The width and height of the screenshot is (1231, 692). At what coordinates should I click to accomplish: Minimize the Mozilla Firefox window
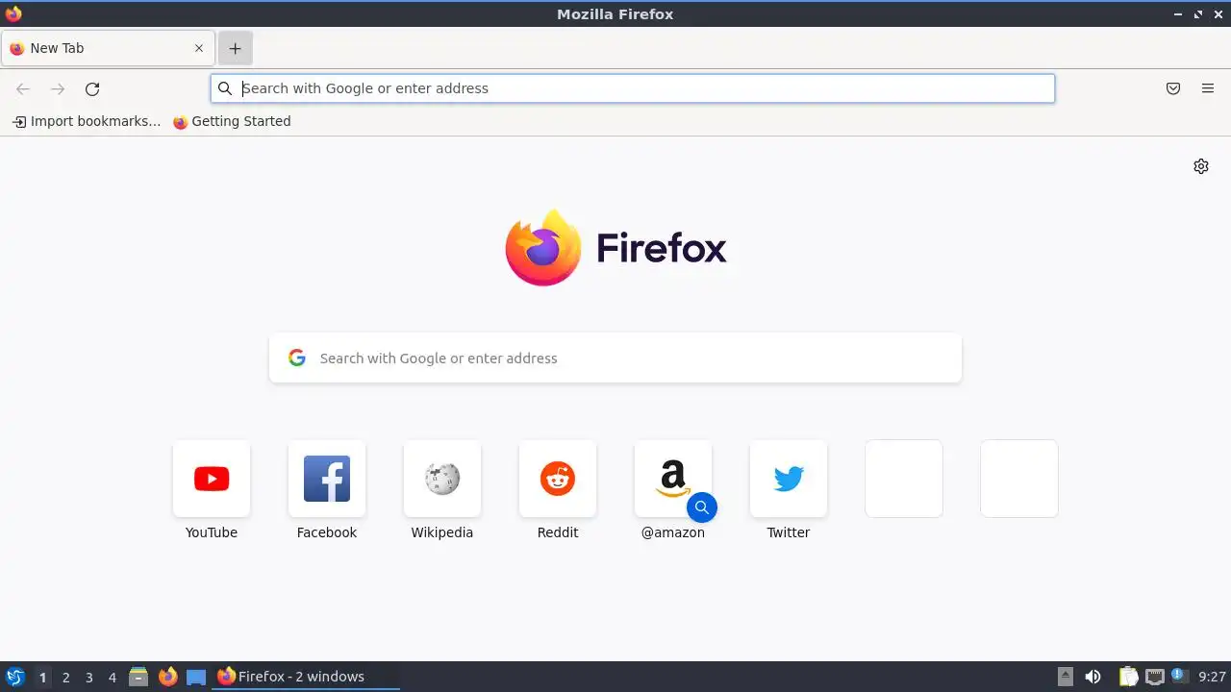click(x=1178, y=14)
